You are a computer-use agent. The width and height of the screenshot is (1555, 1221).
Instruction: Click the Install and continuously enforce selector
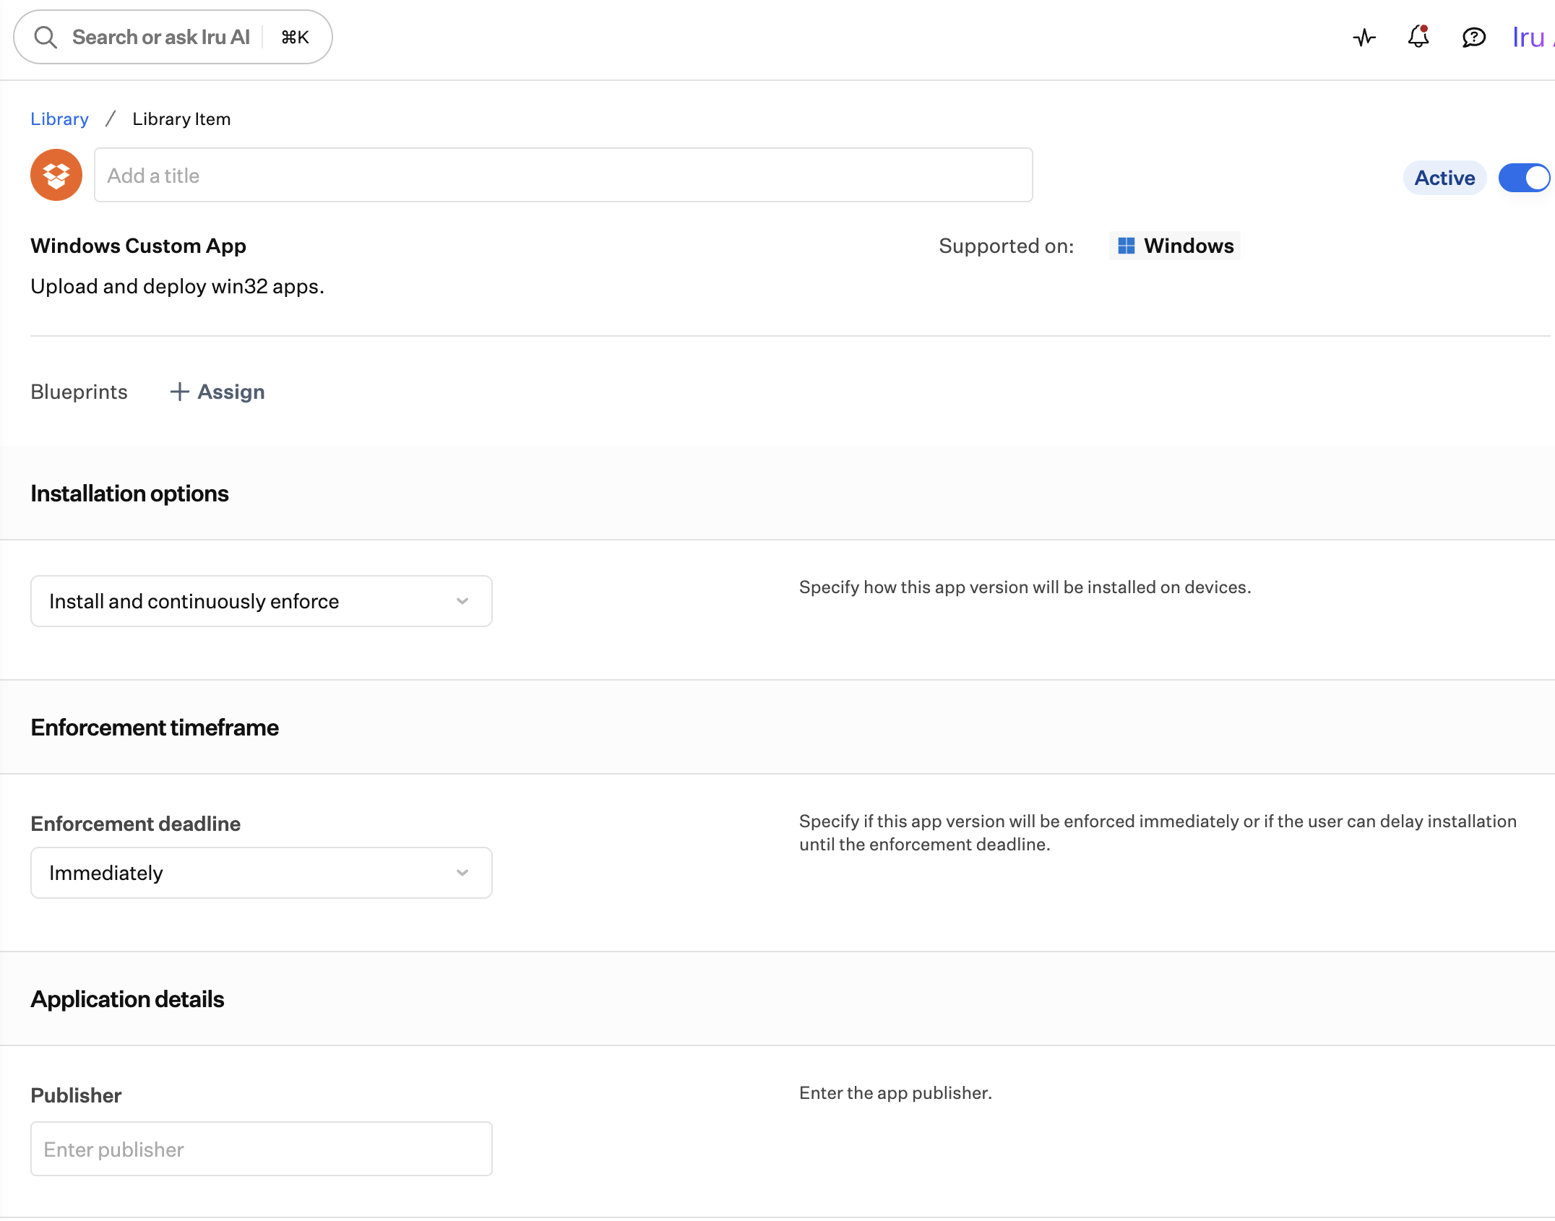pyautogui.click(x=261, y=600)
